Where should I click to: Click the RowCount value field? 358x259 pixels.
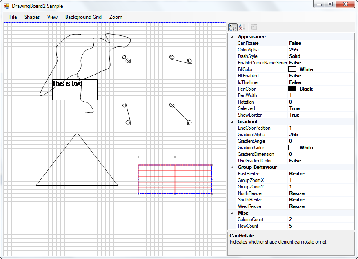tap(321, 226)
